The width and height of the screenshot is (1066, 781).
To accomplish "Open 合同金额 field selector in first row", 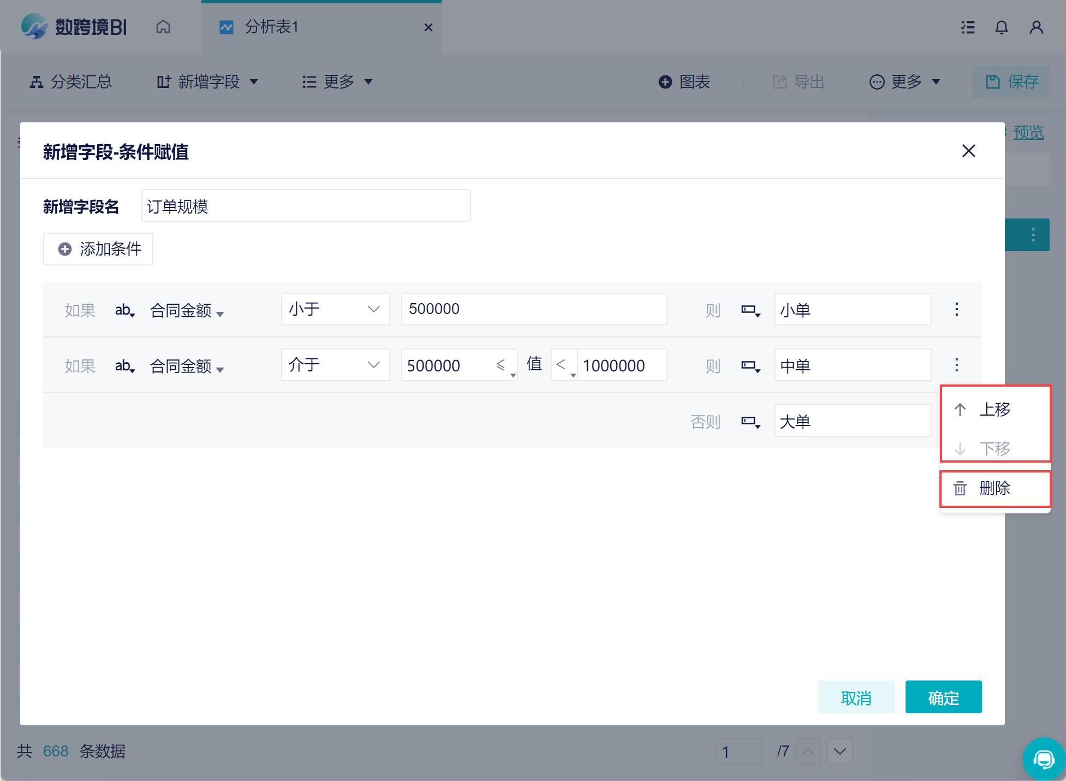I will pyautogui.click(x=187, y=311).
